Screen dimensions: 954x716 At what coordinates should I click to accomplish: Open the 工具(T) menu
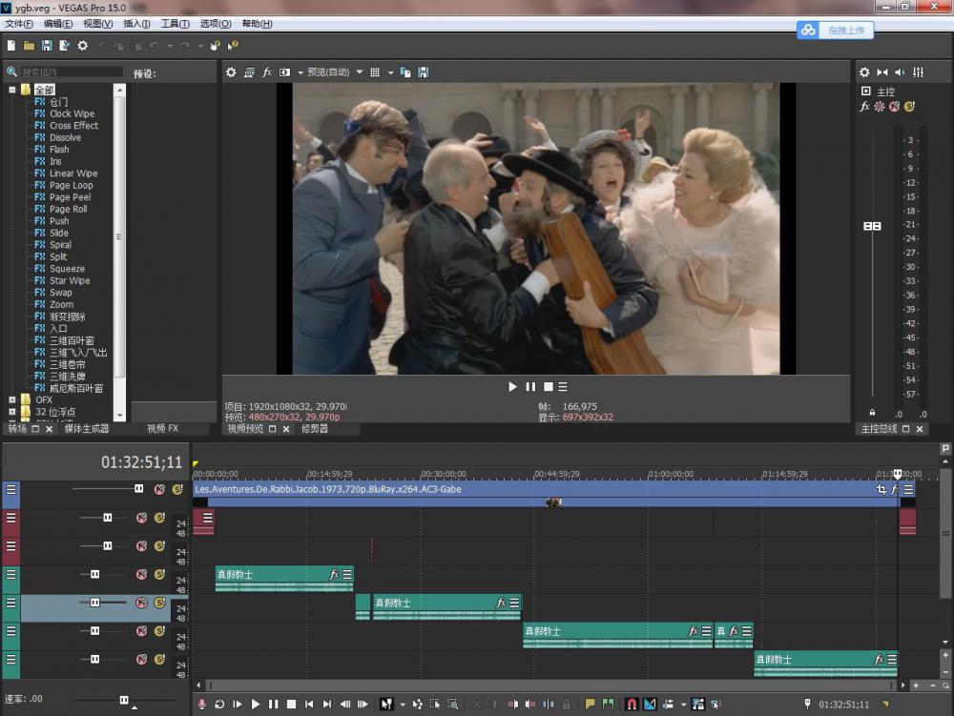pyautogui.click(x=176, y=24)
